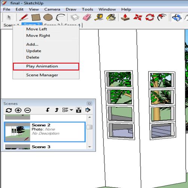The width and height of the screenshot is (188, 188).
Task: Click Play Animation menu entry
Action: click(46, 67)
